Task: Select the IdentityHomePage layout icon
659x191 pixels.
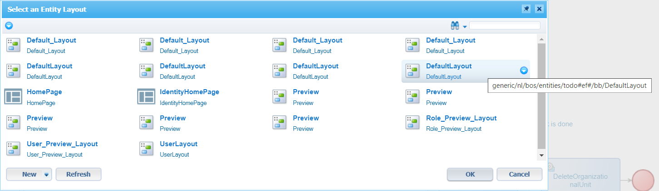Action: [146, 96]
